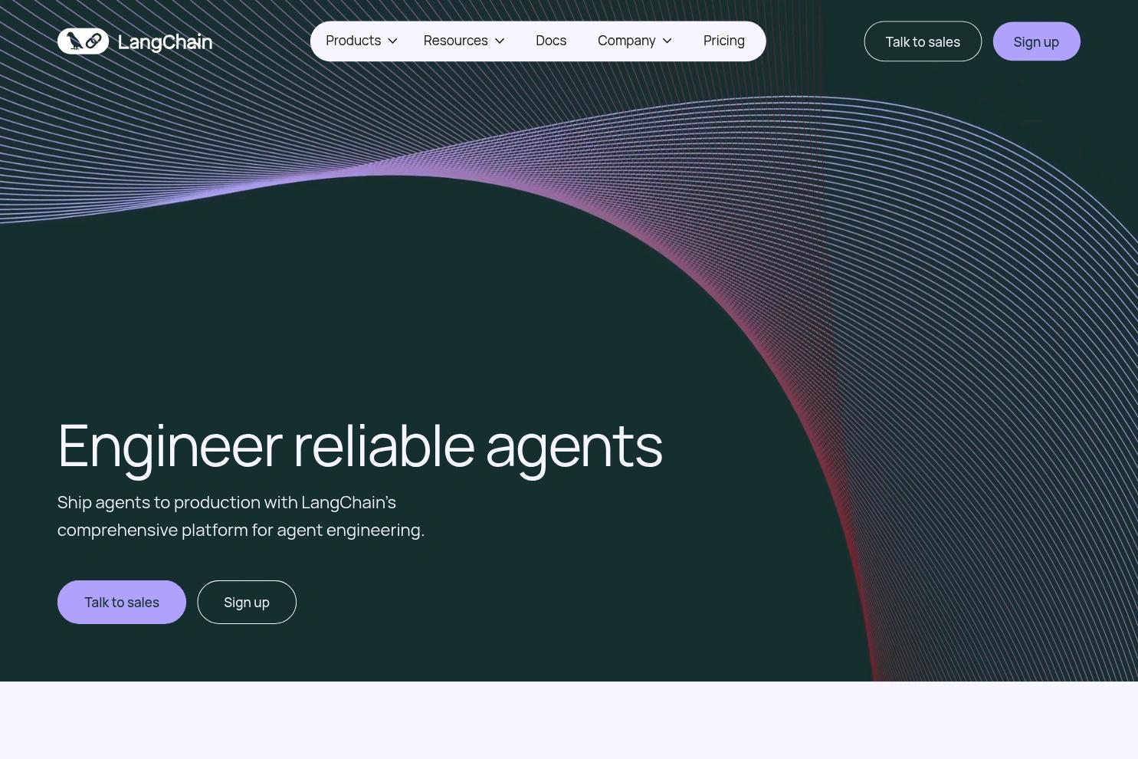Open the Products menu
The height and width of the screenshot is (759, 1138).
click(x=353, y=41)
